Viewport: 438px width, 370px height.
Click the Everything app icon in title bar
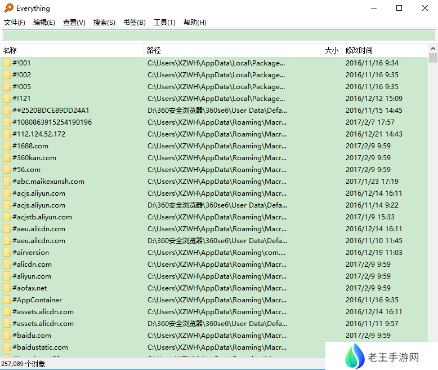(x=9, y=8)
